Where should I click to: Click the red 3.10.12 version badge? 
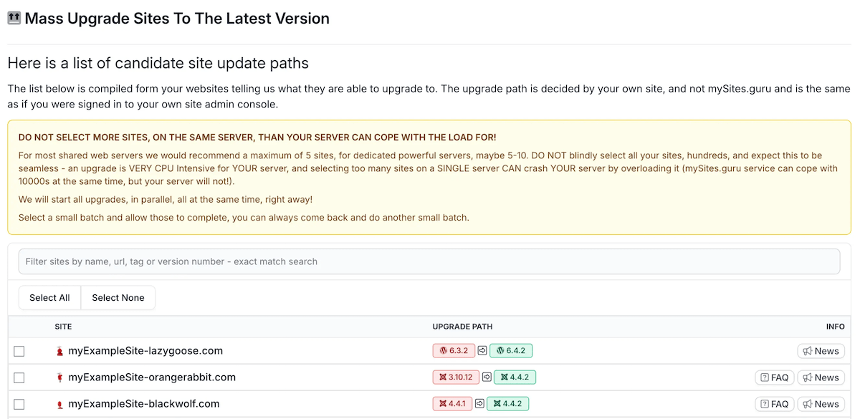[x=456, y=377]
